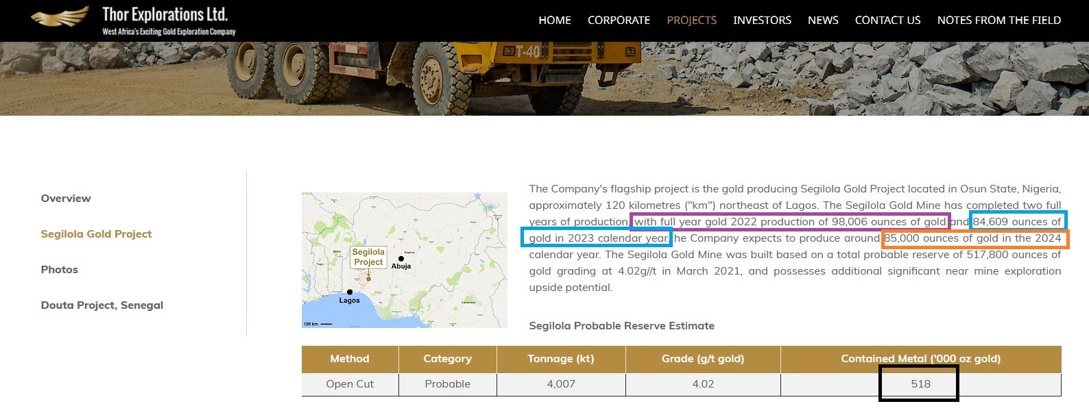1089x417 pixels.
Task: Click the Method column header
Action: pyautogui.click(x=350, y=359)
